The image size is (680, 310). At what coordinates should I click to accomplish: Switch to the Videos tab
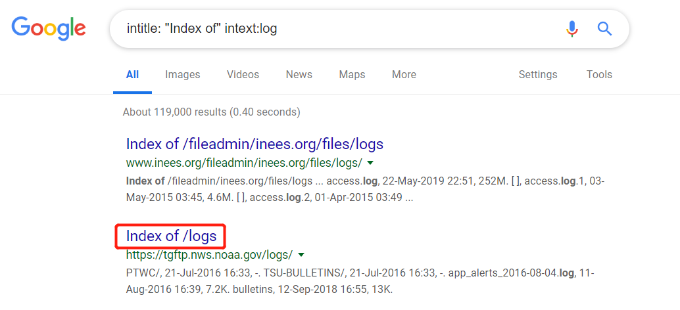(x=243, y=74)
